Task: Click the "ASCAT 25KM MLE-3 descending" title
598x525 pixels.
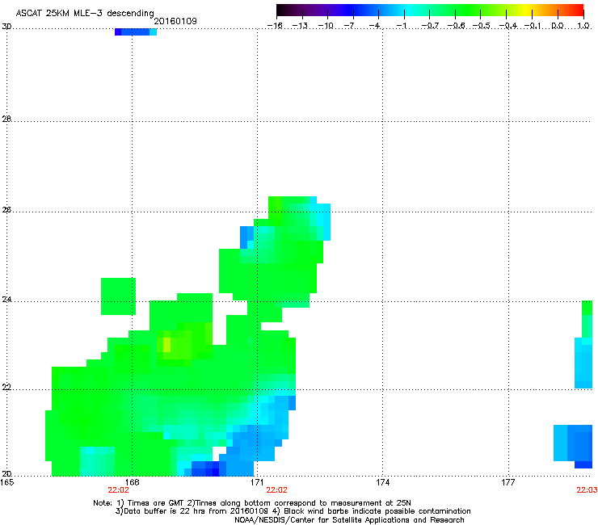Action: (85, 14)
